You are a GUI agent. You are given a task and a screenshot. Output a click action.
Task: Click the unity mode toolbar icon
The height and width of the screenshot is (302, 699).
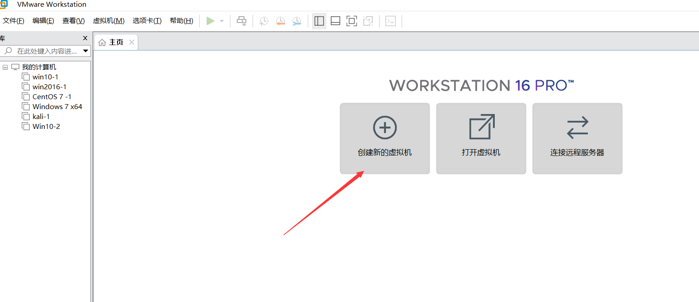tap(368, 21)
